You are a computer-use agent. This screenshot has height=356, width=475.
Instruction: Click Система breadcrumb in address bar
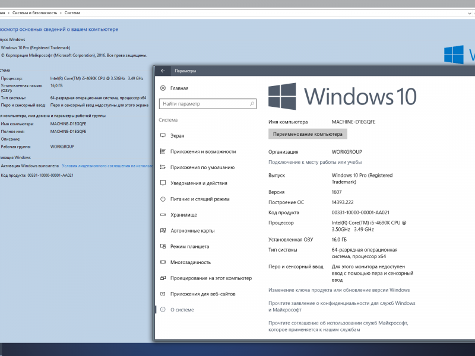[x=72, y=13]
